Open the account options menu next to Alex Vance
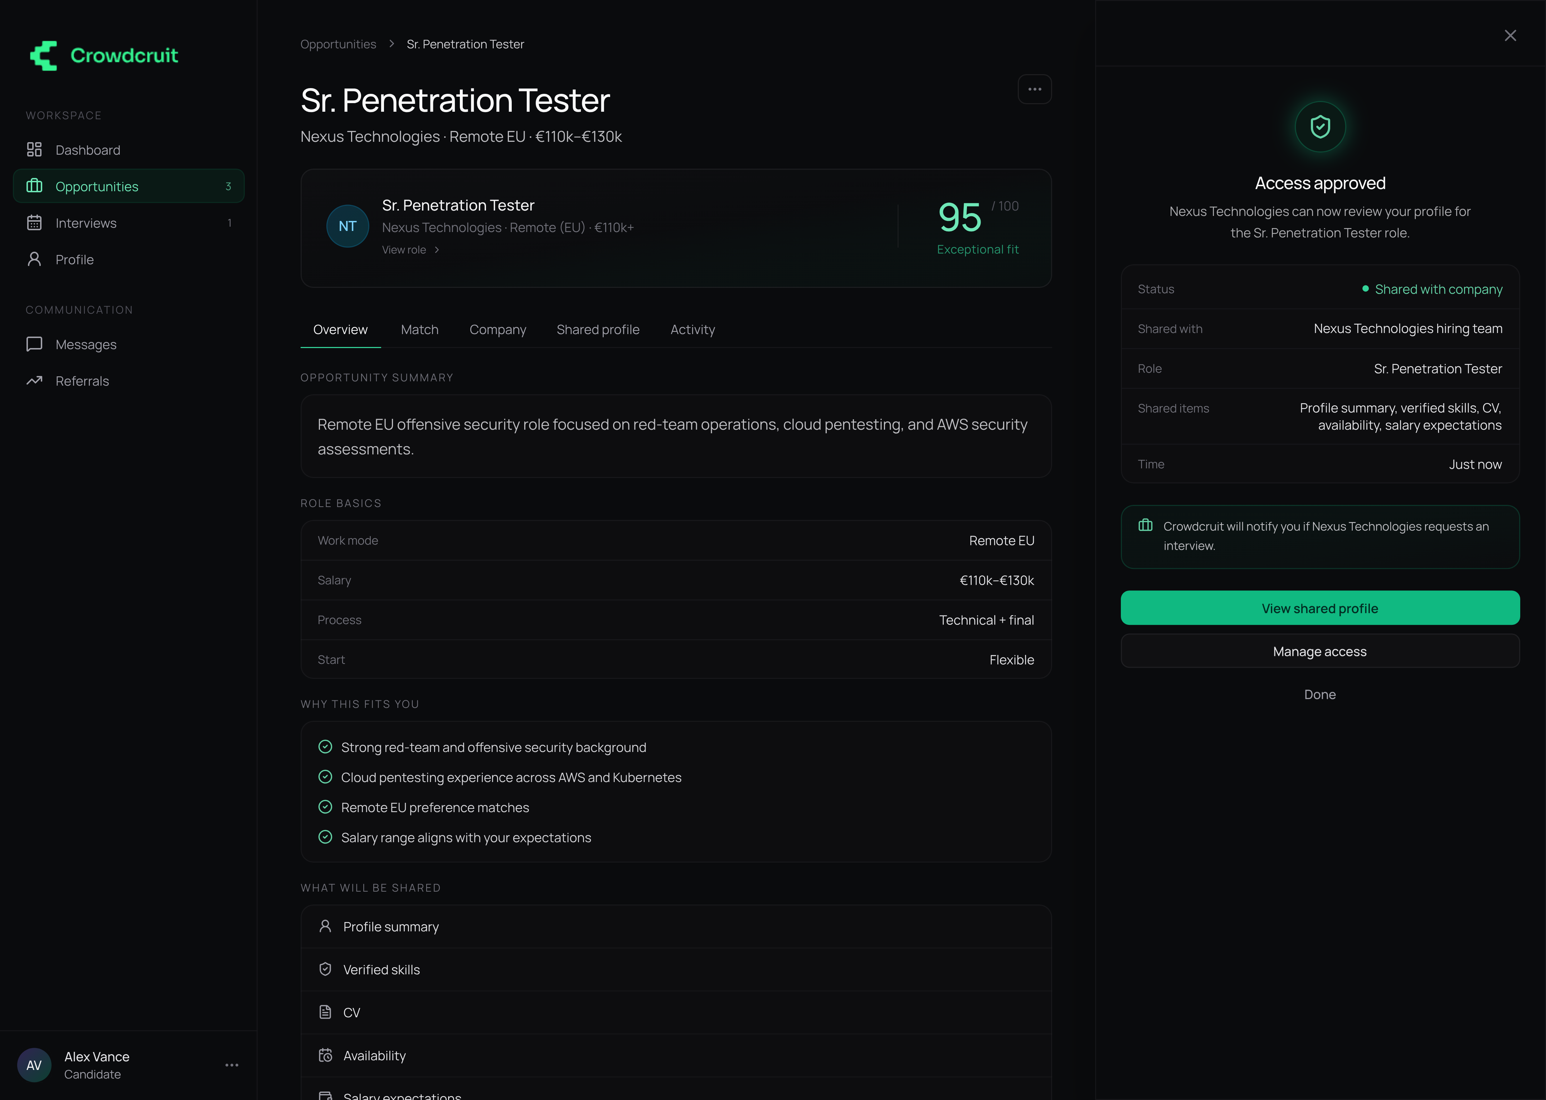 pos(232,1066)
